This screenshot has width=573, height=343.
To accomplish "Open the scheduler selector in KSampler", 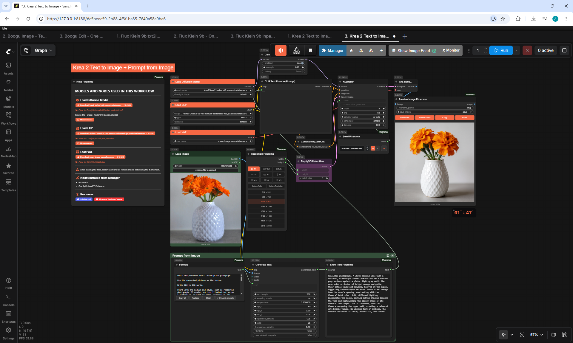I will 363,121.
